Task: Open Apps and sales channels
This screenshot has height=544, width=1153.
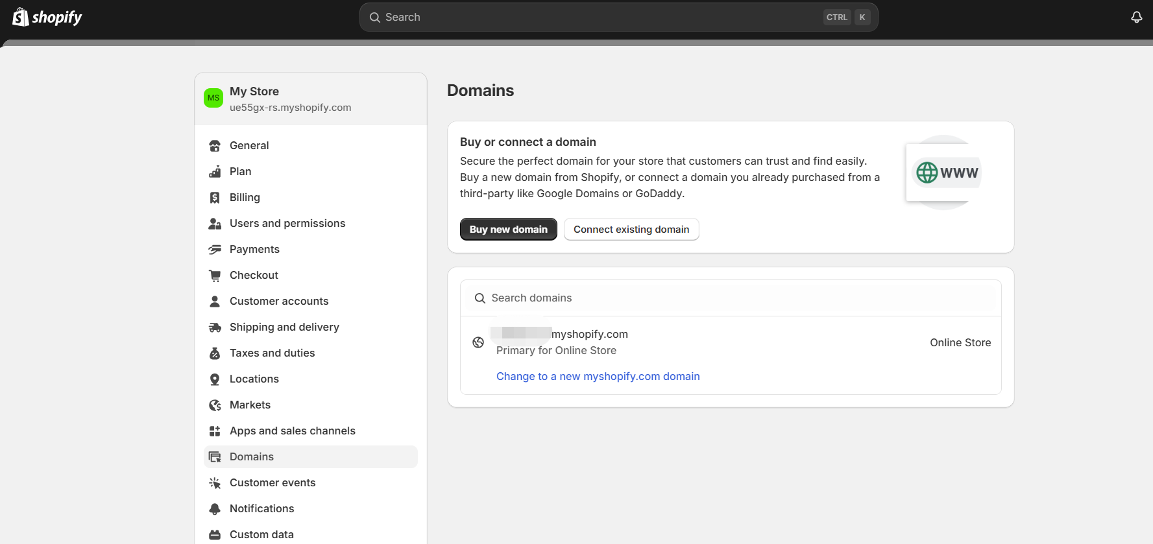Action: tap(292, 431)
